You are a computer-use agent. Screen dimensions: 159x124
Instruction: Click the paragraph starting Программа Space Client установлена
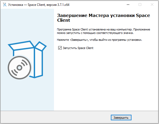pyautogui.click(x=103, y=31)
